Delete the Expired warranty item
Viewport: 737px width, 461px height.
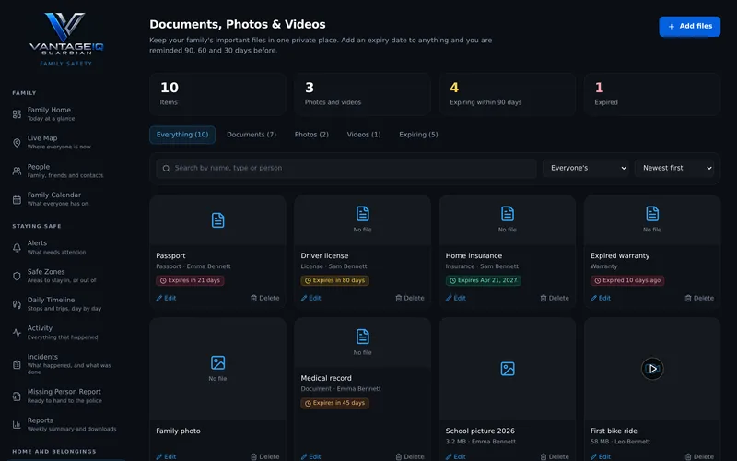click(x=699, y=298)
